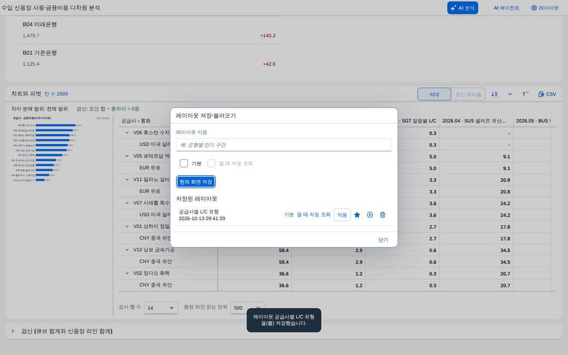Click the sort descending icon in toolbar
This screenshot has width=568, height=355.
495,94
